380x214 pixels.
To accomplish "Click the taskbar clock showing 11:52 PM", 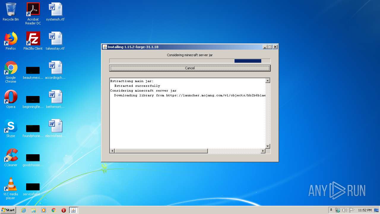I will click(365, 210).
